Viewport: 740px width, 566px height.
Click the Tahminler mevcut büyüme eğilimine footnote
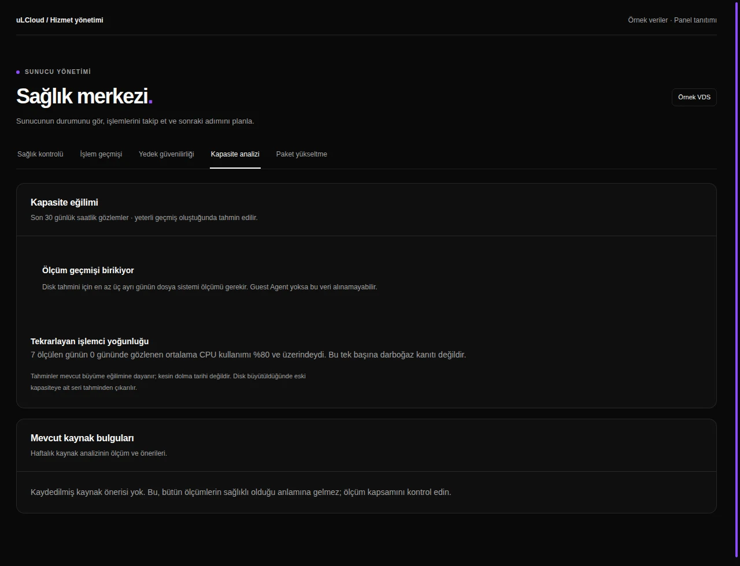pos(168,382)
